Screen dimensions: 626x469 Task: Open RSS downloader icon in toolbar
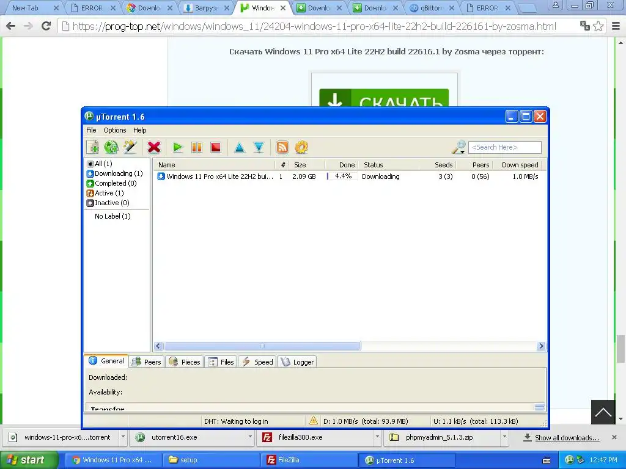click(282, 147)
